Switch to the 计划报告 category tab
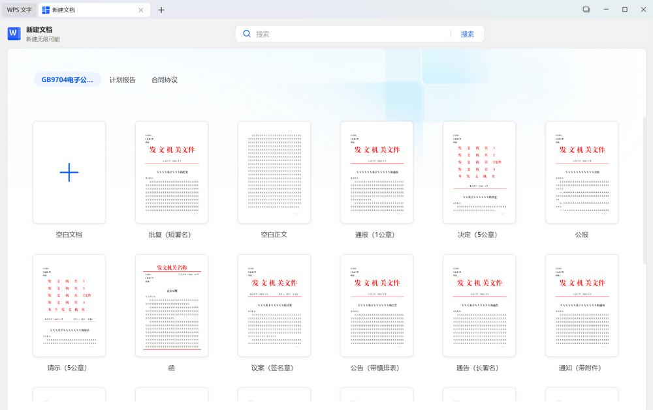Viewport: 653px width, 410px height. 122,80
